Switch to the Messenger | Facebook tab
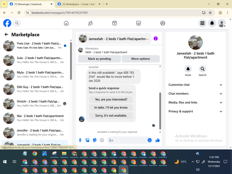This screenshot has width=232, height=174. coord(31,4)
